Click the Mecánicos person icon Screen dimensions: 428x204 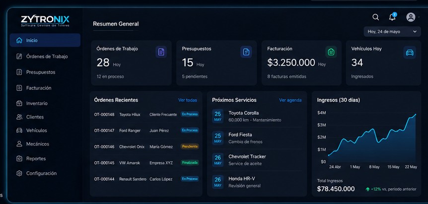click(x=19, y=144)
